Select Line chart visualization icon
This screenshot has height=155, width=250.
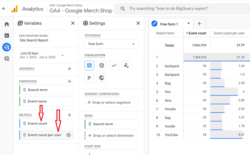[x=114, y=65]
